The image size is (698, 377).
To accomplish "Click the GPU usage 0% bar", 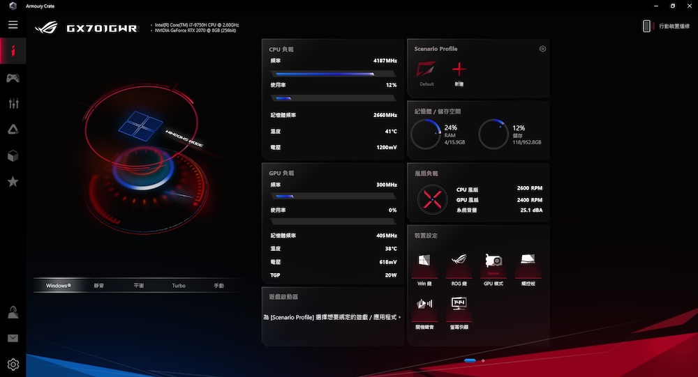I will tap(332, 221).
